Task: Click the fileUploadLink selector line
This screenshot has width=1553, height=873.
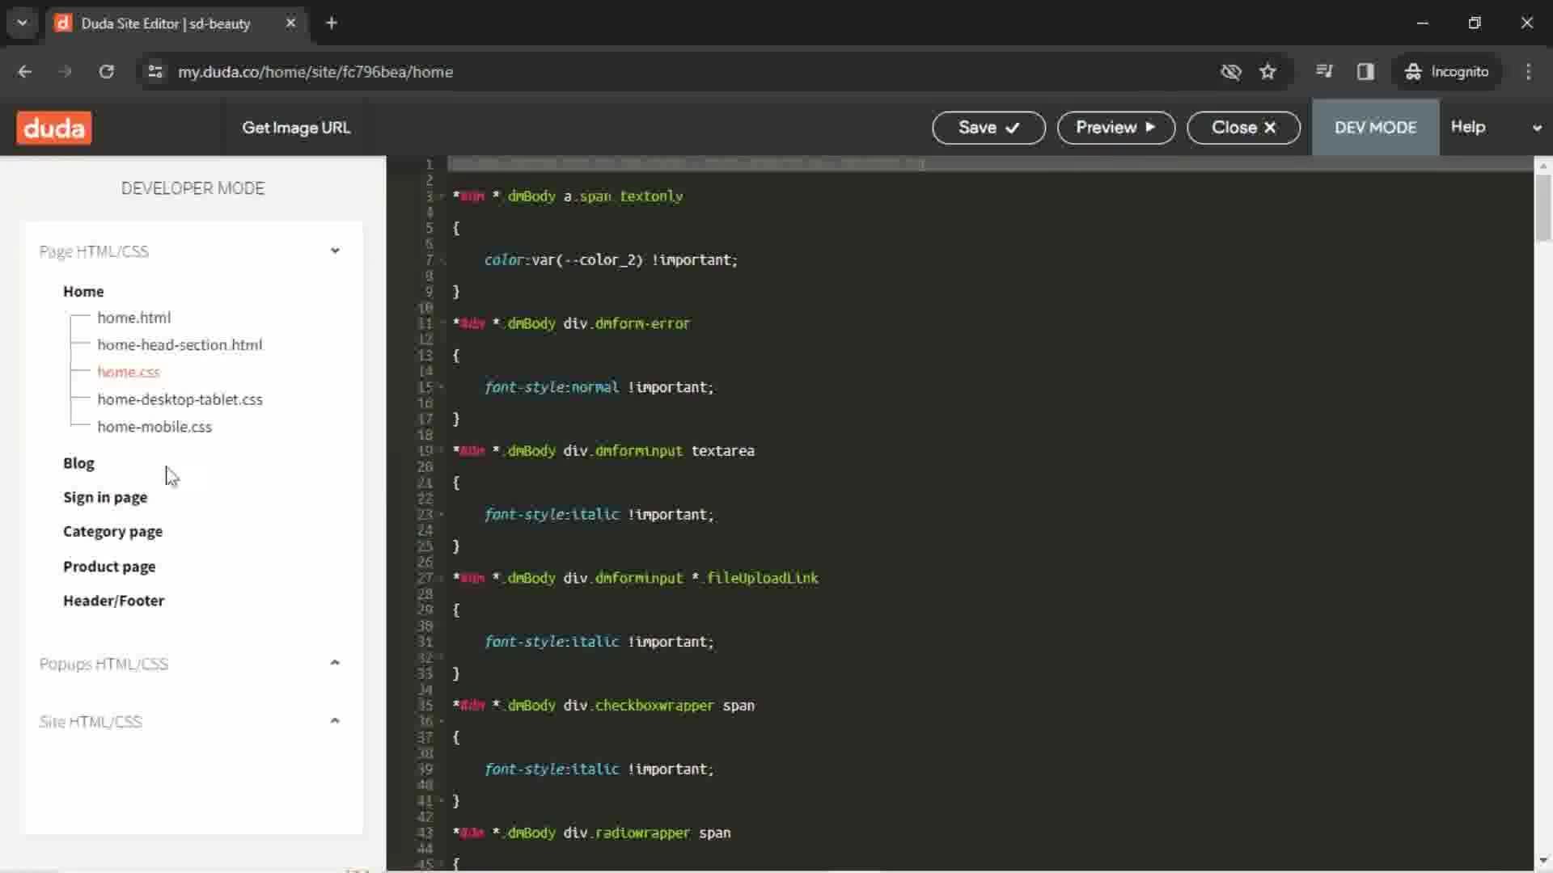Action: (x=635, y=578)
